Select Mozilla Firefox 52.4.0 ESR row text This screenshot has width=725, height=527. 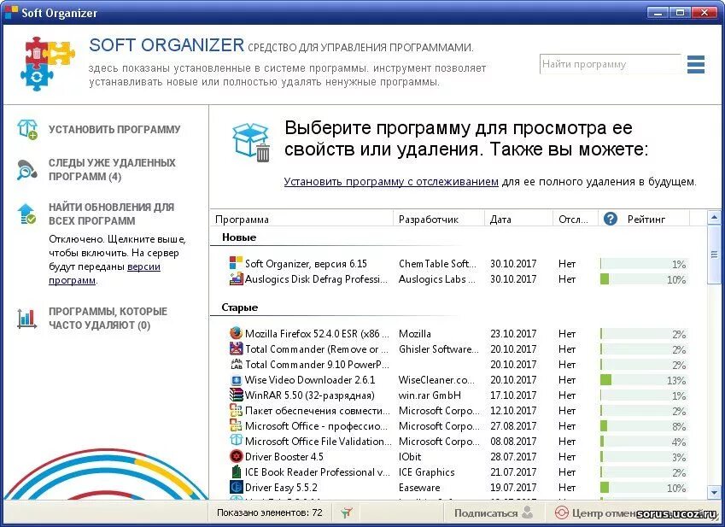317,334
